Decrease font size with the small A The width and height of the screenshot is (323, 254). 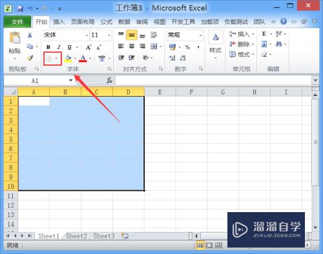(x=99, y=47)
